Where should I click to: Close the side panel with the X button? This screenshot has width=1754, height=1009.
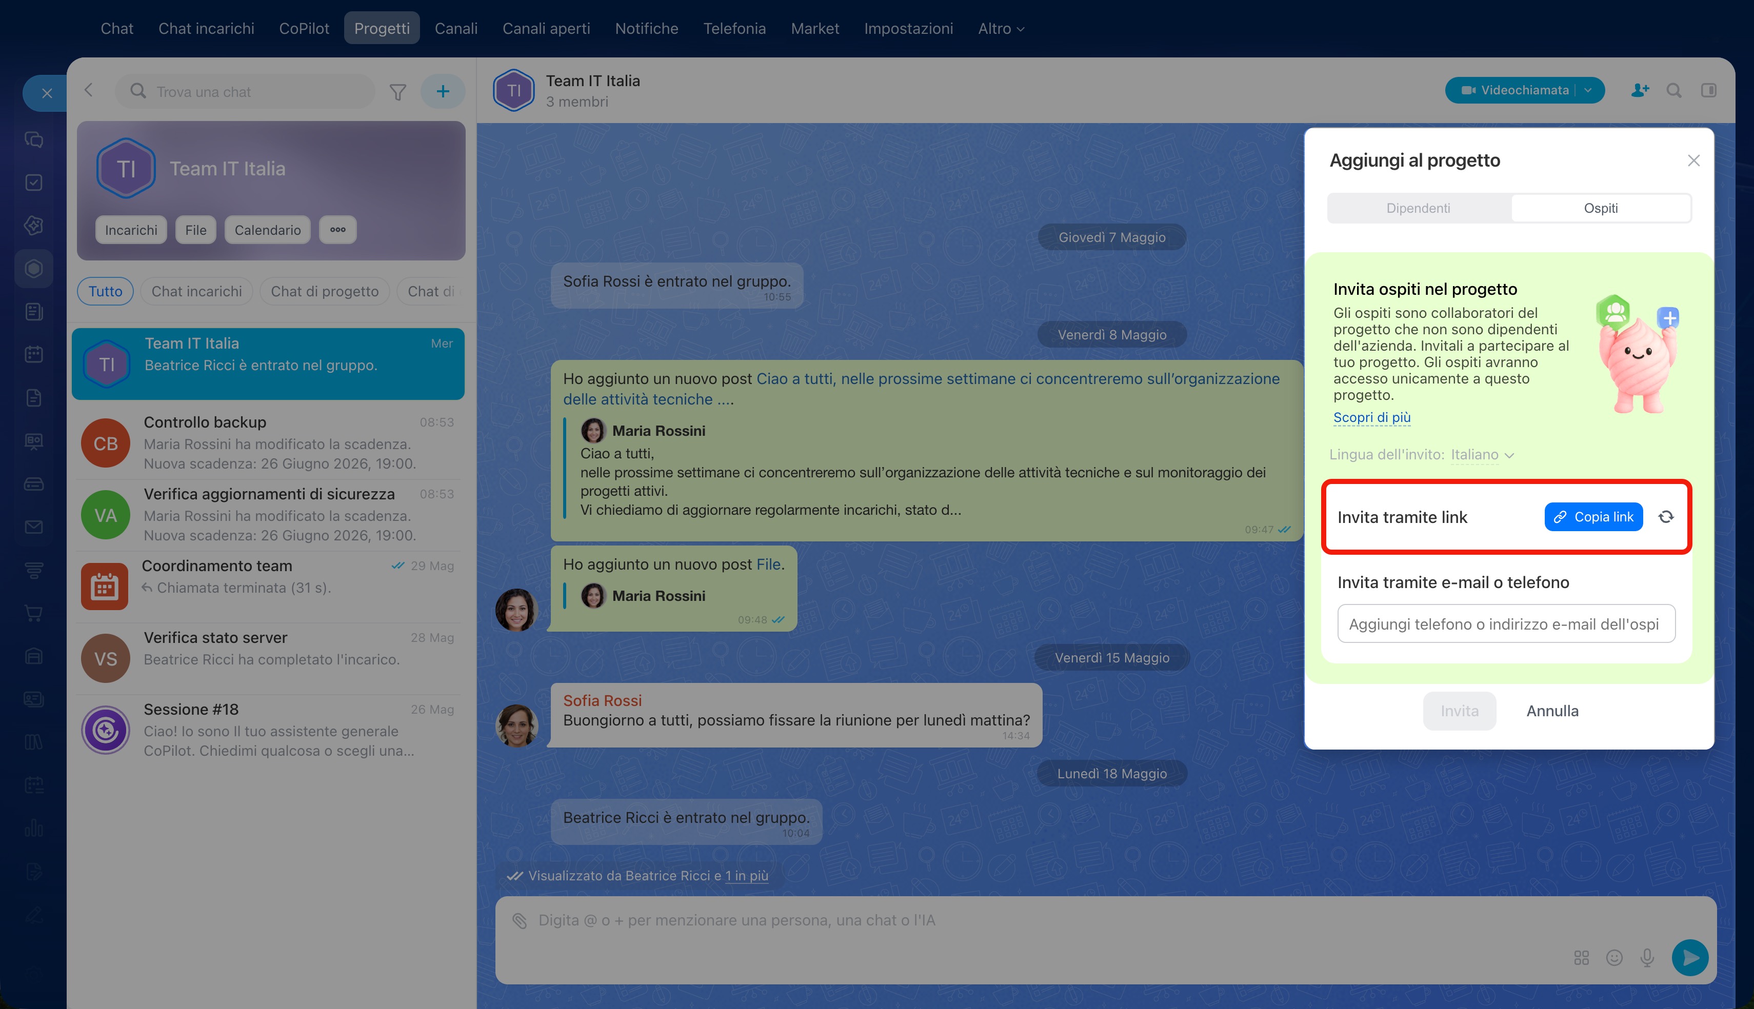tap(47, 93)
